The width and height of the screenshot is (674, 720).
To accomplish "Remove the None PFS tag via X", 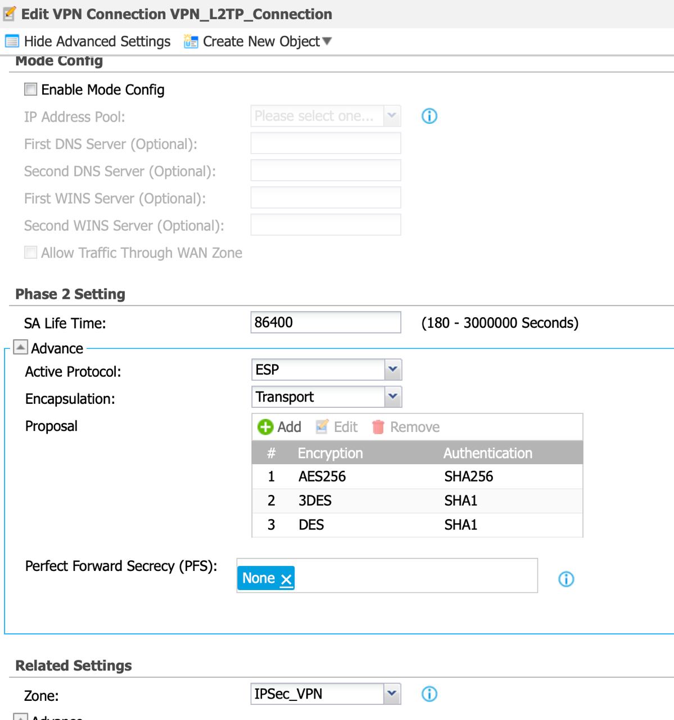I will pos(286,579).
